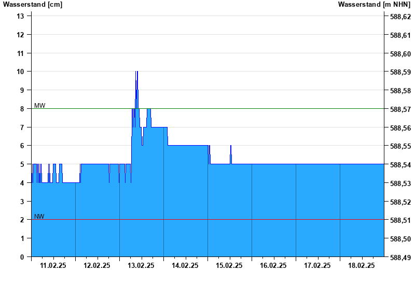Click the 13 value on left axis
The image size is (415, 285).
20,16
